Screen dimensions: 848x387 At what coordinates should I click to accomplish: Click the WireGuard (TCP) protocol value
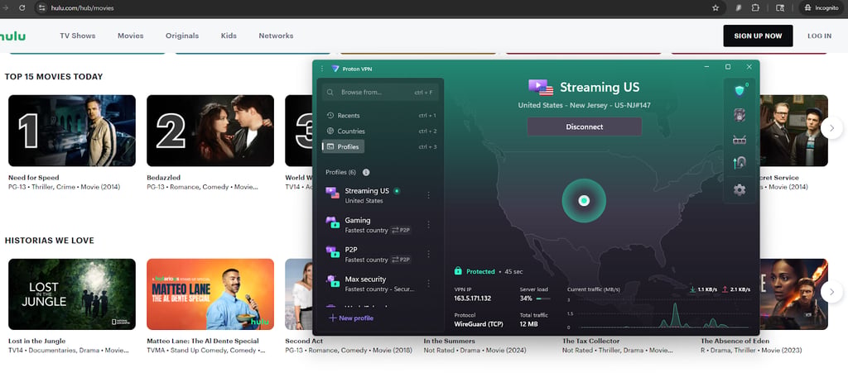click(479, 324)
